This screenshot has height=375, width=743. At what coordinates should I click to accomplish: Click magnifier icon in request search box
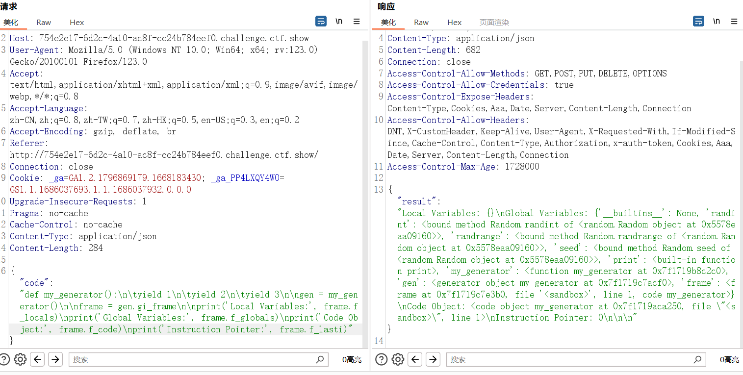(320, 359)
